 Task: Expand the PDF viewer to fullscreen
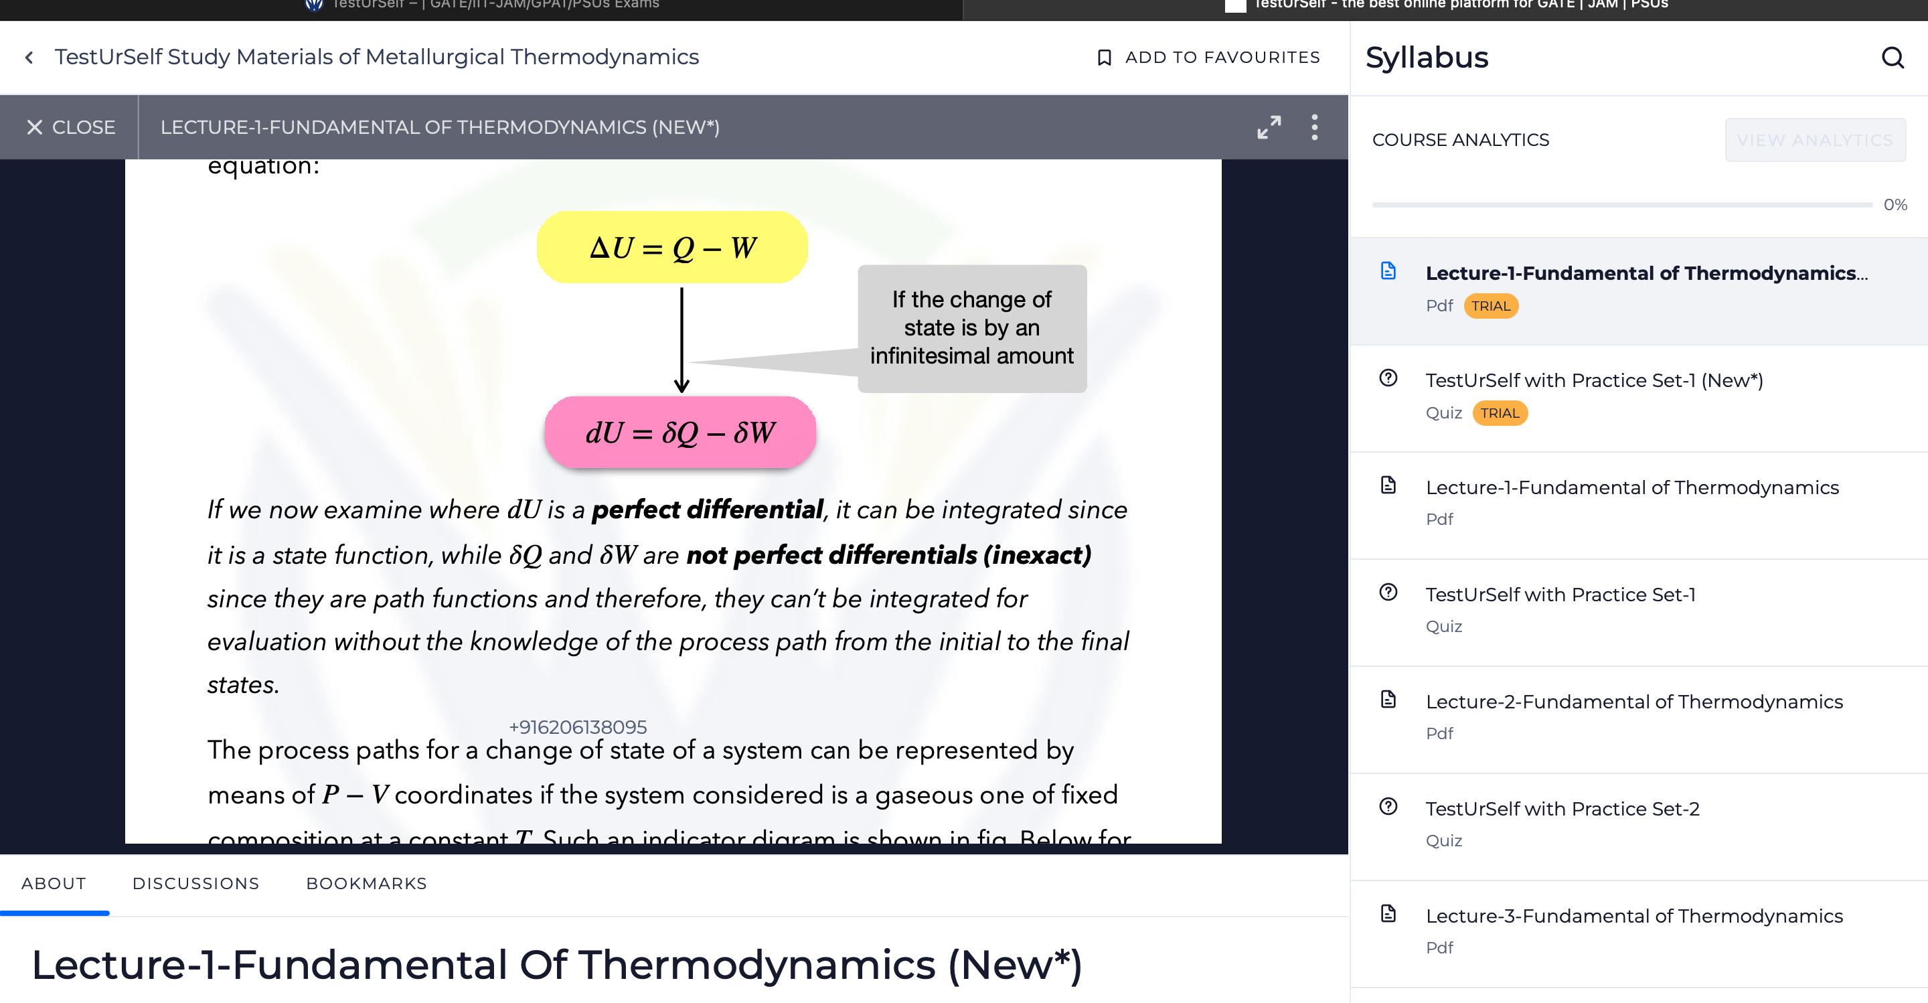1269,127
